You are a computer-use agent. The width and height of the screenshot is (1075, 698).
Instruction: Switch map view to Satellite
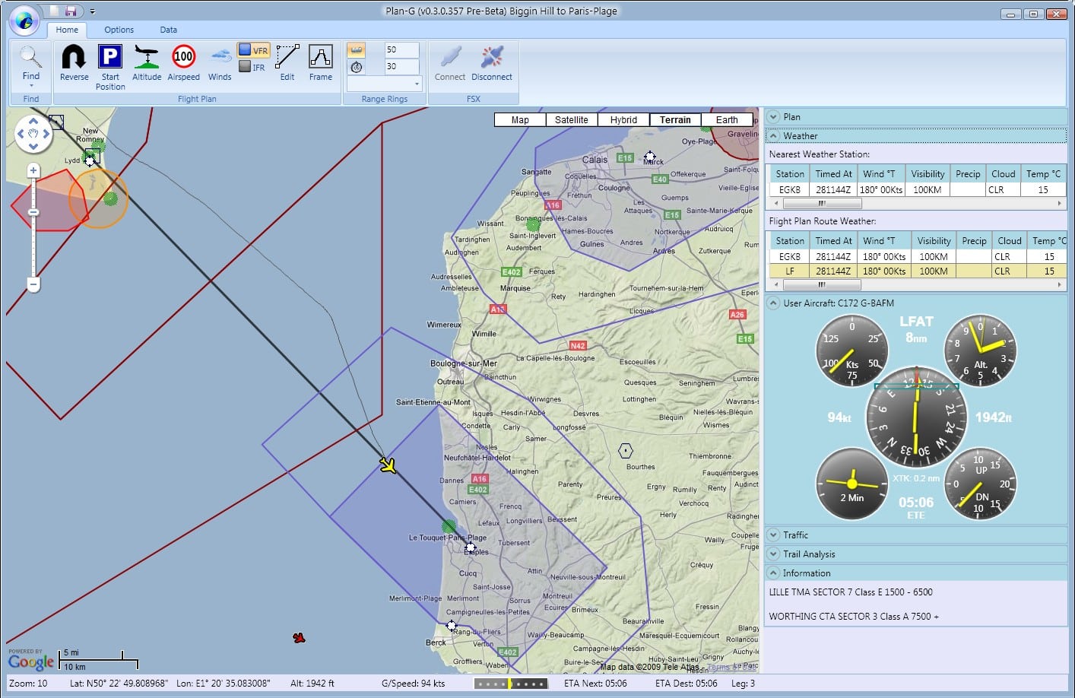571,120
